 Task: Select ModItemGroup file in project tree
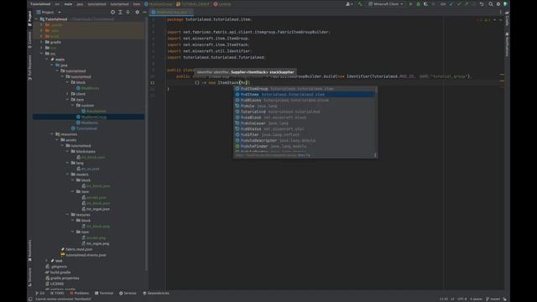coord(94,117)
